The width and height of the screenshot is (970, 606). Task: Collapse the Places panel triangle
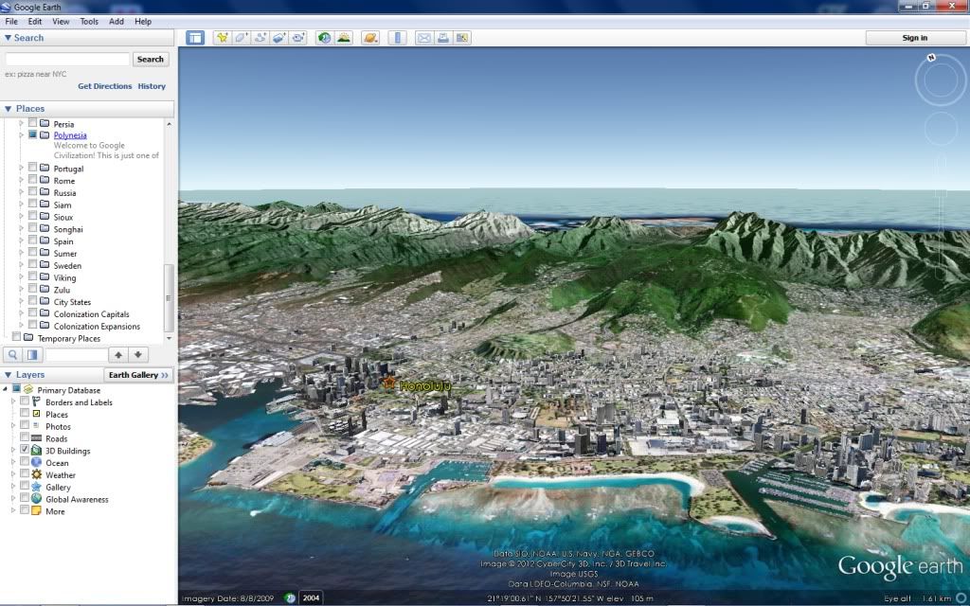8,109
